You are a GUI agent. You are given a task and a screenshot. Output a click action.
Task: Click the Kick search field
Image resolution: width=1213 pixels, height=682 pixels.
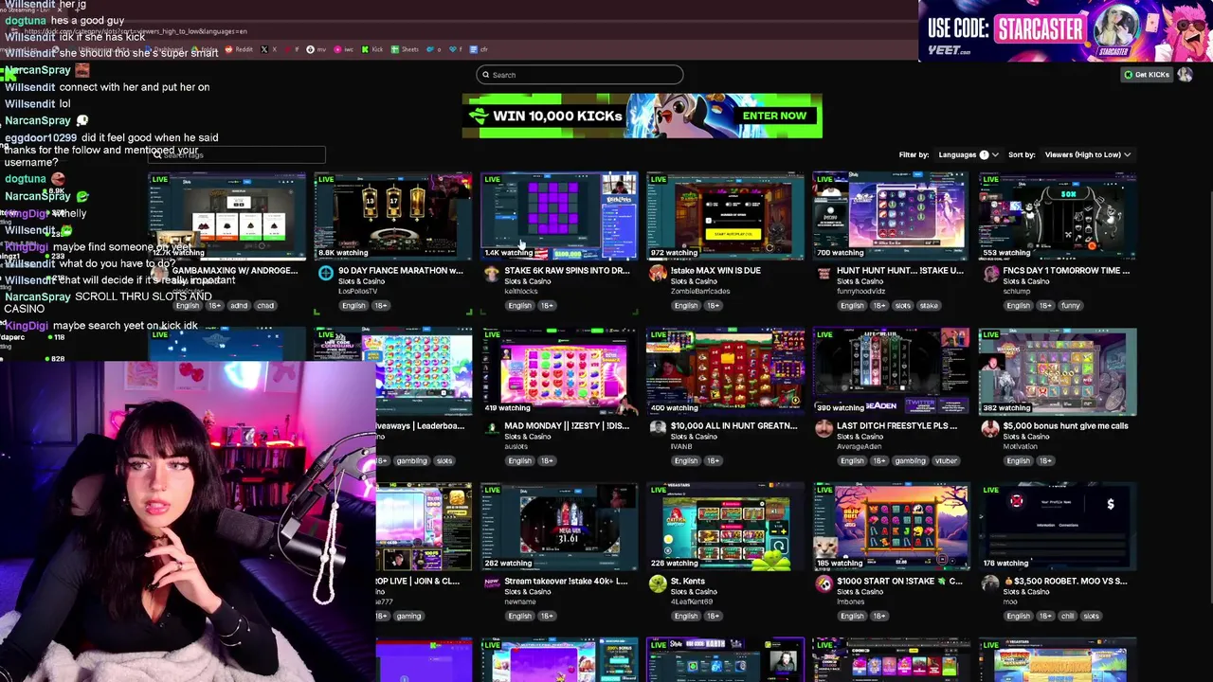tap(579, 75)
